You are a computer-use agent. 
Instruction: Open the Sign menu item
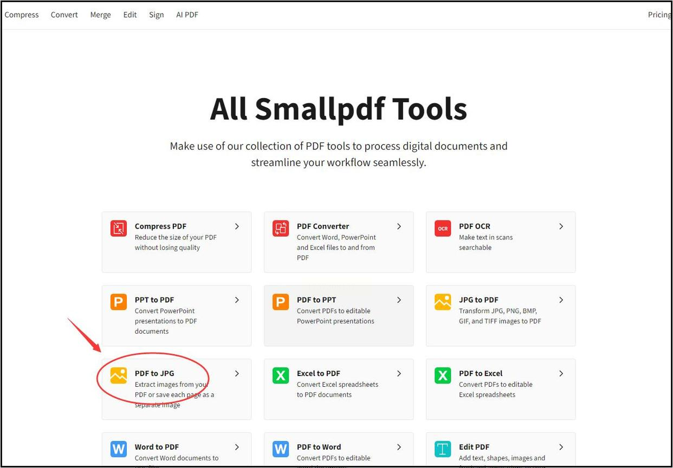click(157, 15)
